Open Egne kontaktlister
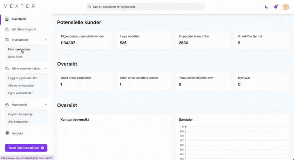294x160 pixels. pos(20,93)
